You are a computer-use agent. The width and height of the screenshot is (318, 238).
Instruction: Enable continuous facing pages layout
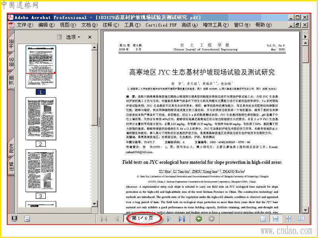coord(288,219)
